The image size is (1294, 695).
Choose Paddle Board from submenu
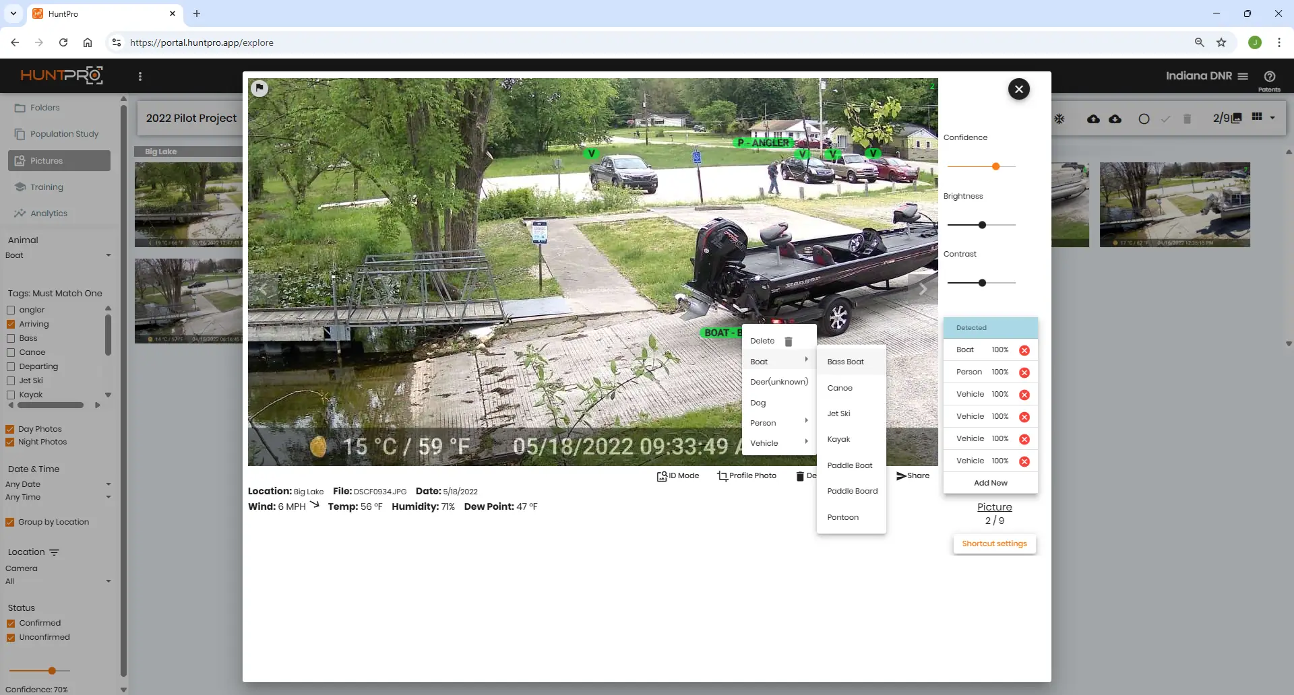point(851,491)
